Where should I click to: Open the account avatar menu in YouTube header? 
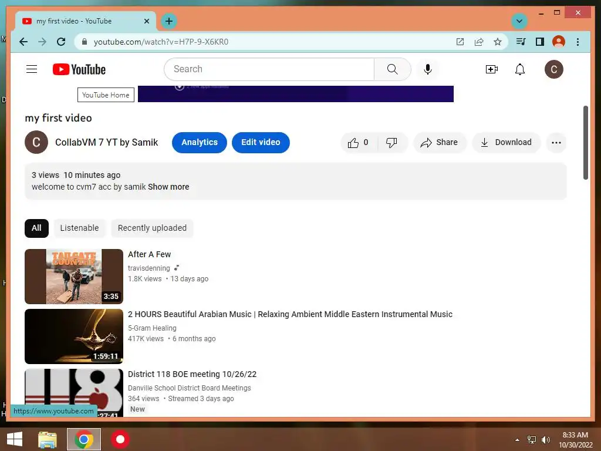(554, 69)
